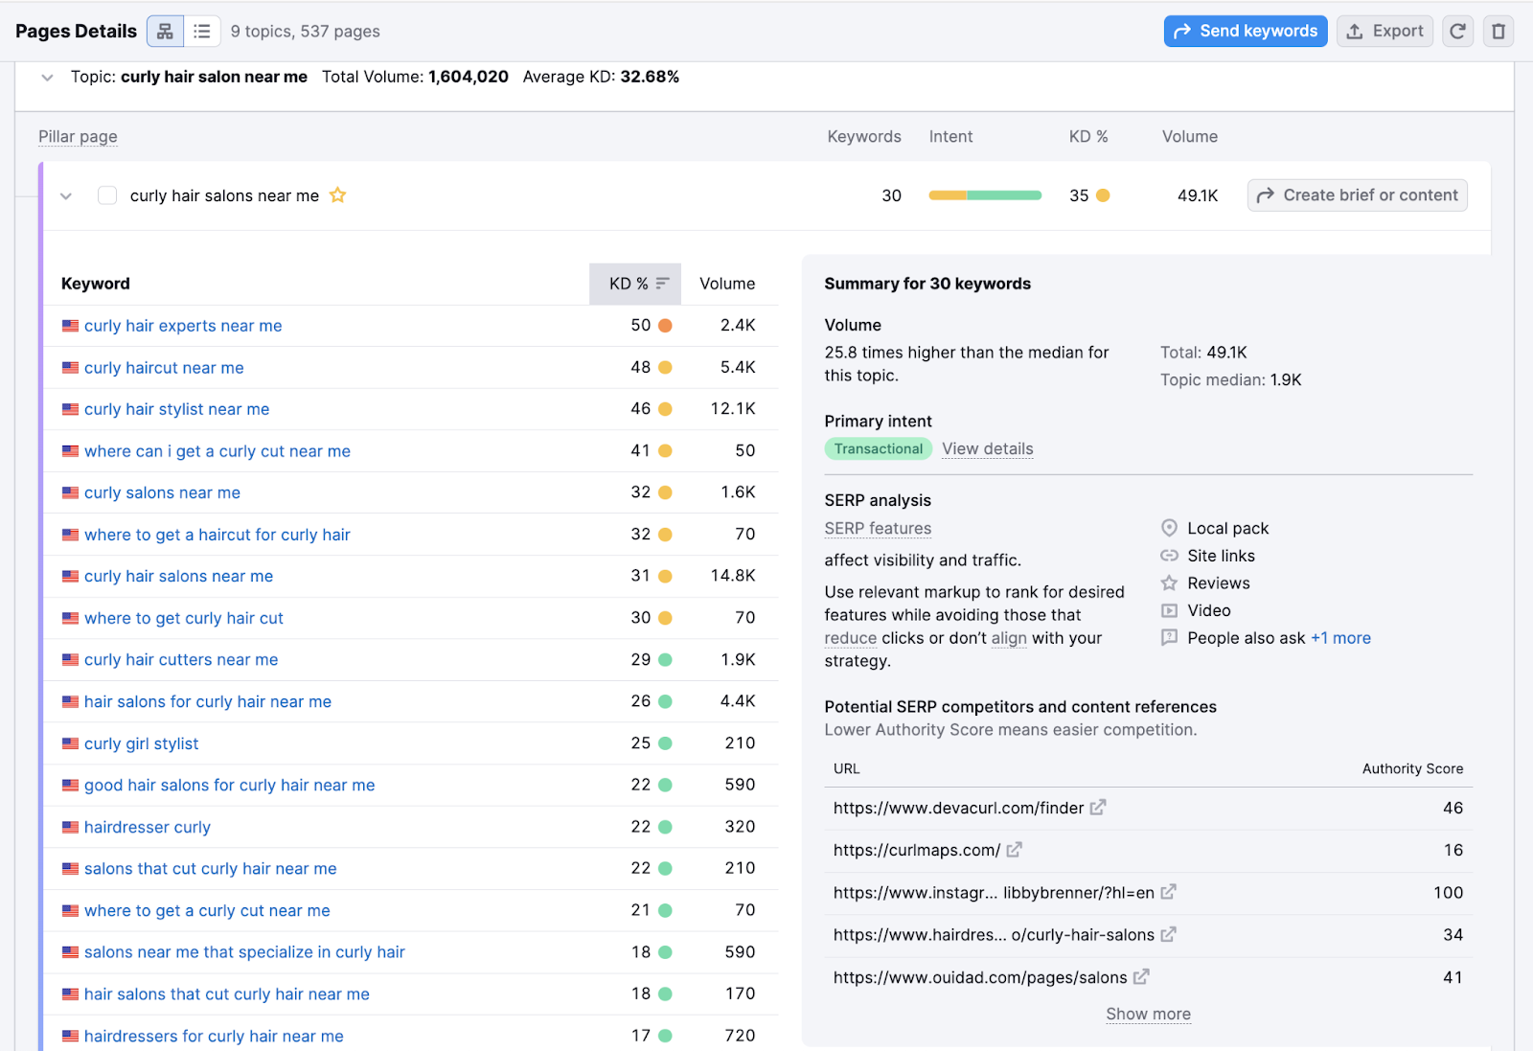
Task: Check the 'curly hair salons near me' checkbox
Action: (106, 194)
